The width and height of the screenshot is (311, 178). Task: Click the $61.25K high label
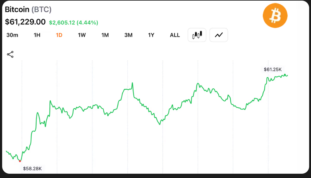(273, 69)
